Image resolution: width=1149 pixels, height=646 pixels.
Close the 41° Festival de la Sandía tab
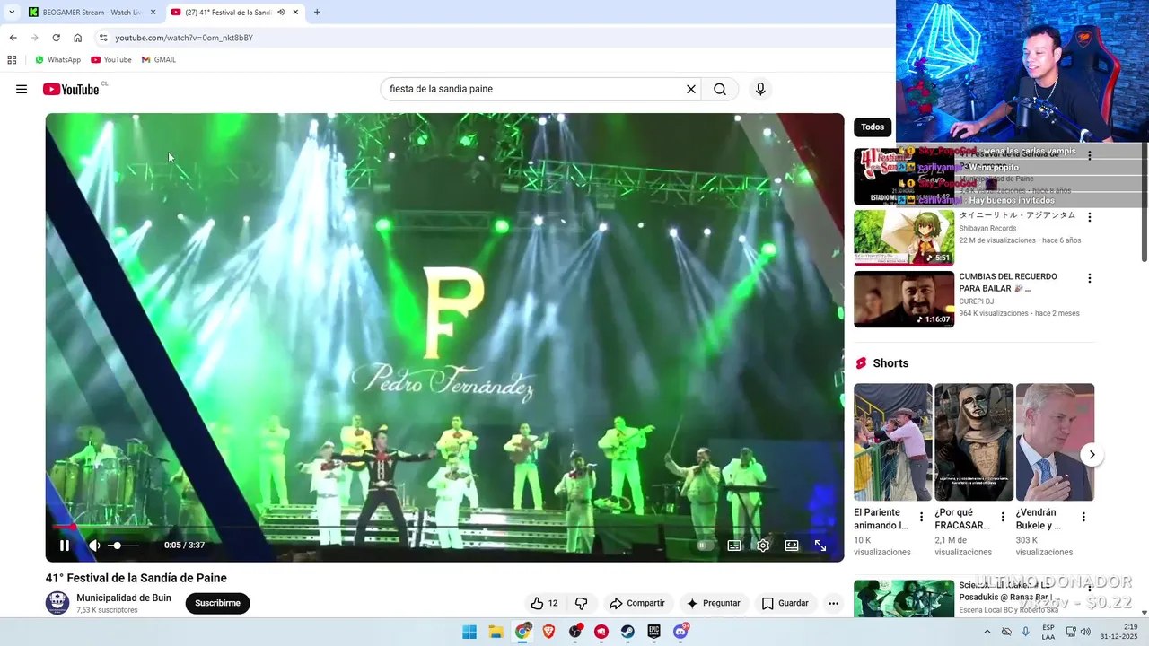tap(296, 13)
